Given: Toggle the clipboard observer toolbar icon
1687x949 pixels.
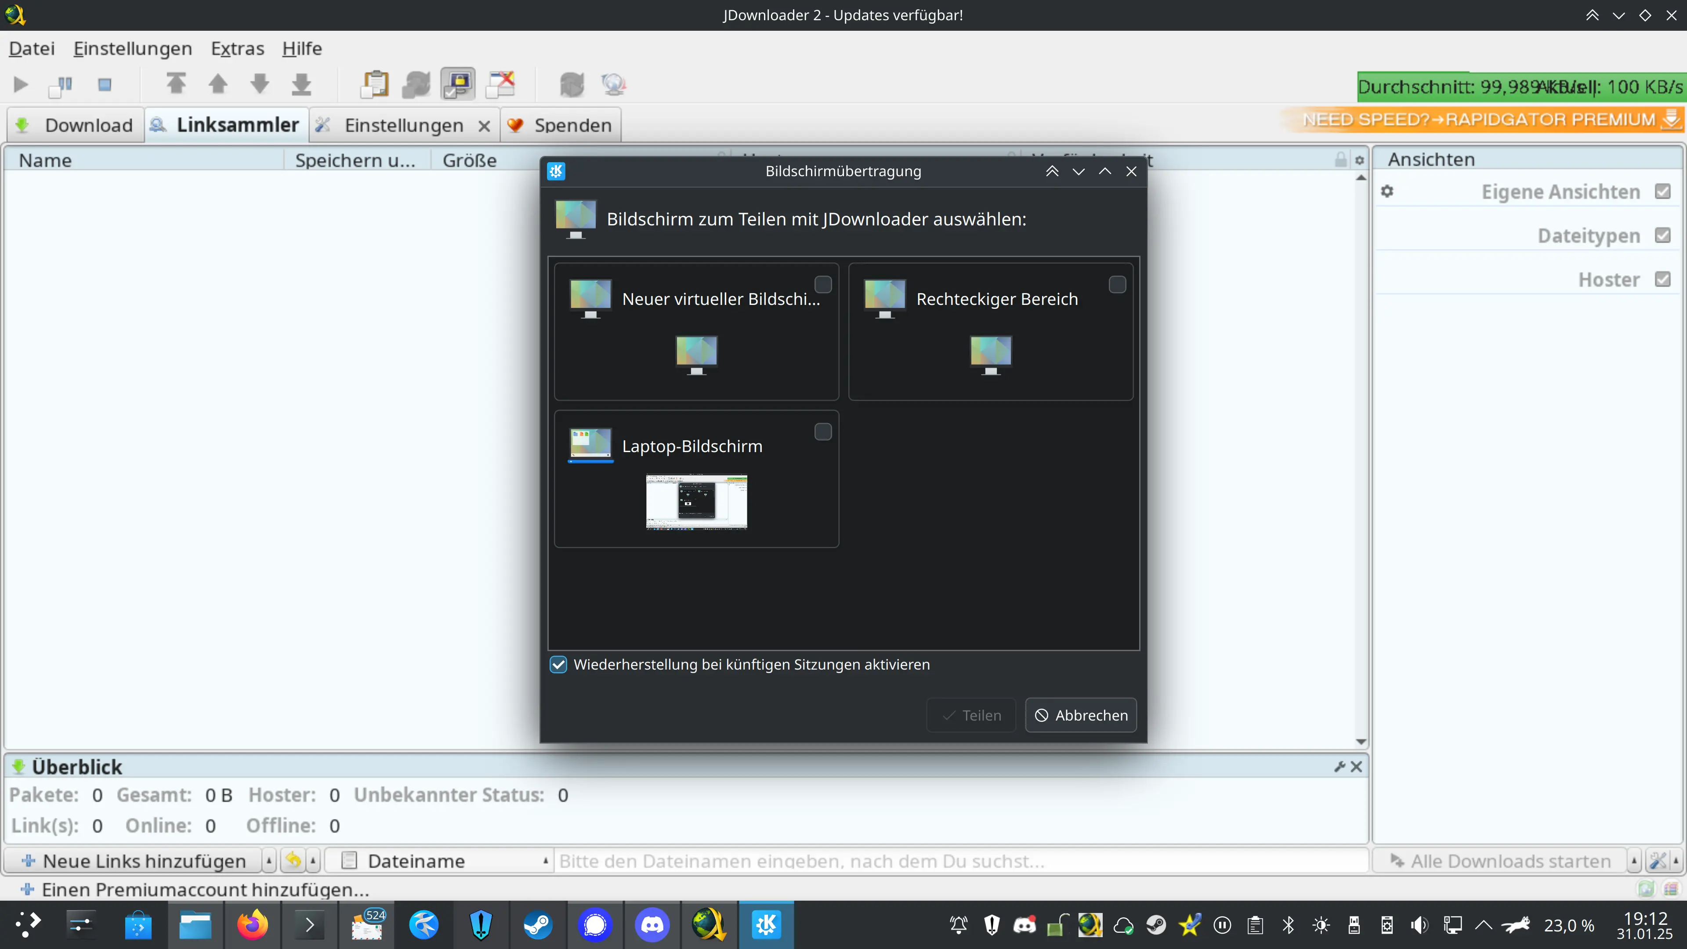Looking at the screenshot, I should point(375,84).
